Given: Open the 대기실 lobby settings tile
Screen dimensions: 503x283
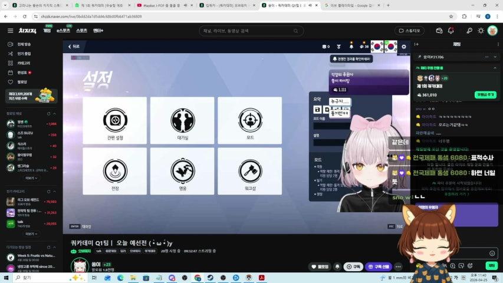Looking at the screenshot, I should pyautogui.click(x=182, y=120).
